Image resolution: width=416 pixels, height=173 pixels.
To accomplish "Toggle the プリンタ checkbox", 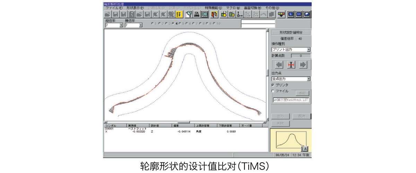I will [x=273, y=85].
